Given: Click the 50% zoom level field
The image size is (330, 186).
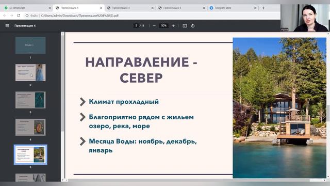Looking at the screenshot, I should click(x=164, y=26).
